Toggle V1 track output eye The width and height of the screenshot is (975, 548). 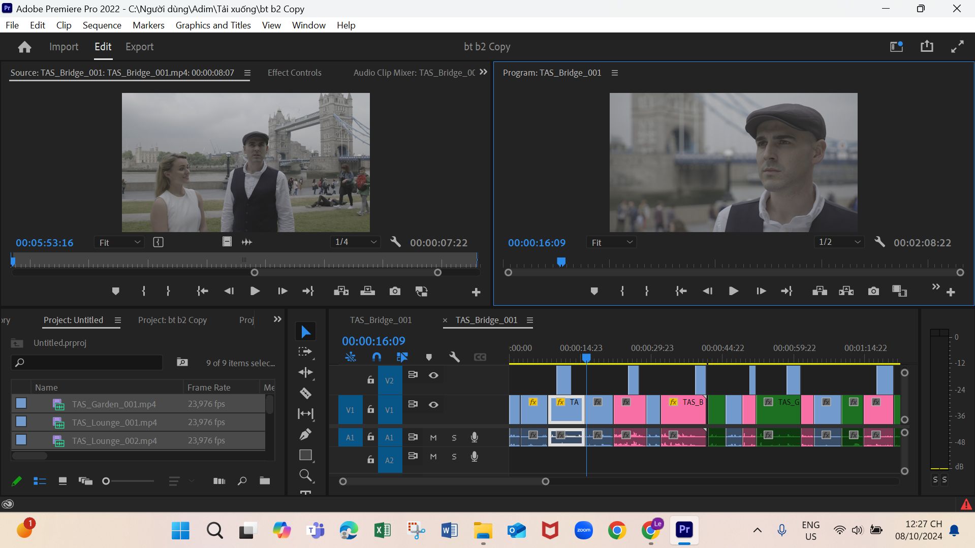coord(433,405)
